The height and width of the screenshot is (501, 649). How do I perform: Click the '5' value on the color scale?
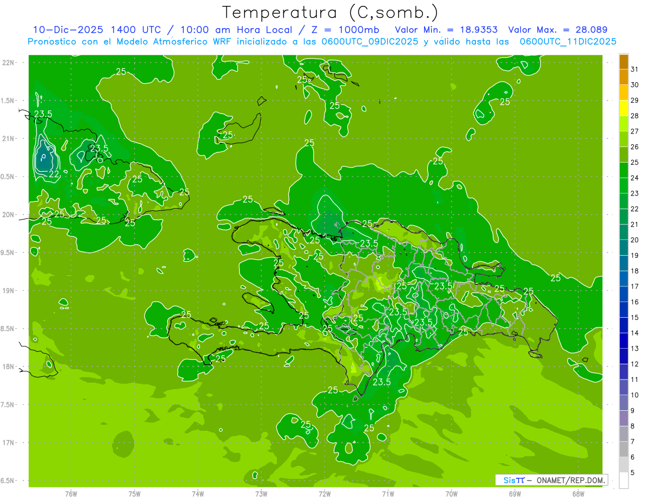click(633, 473)
